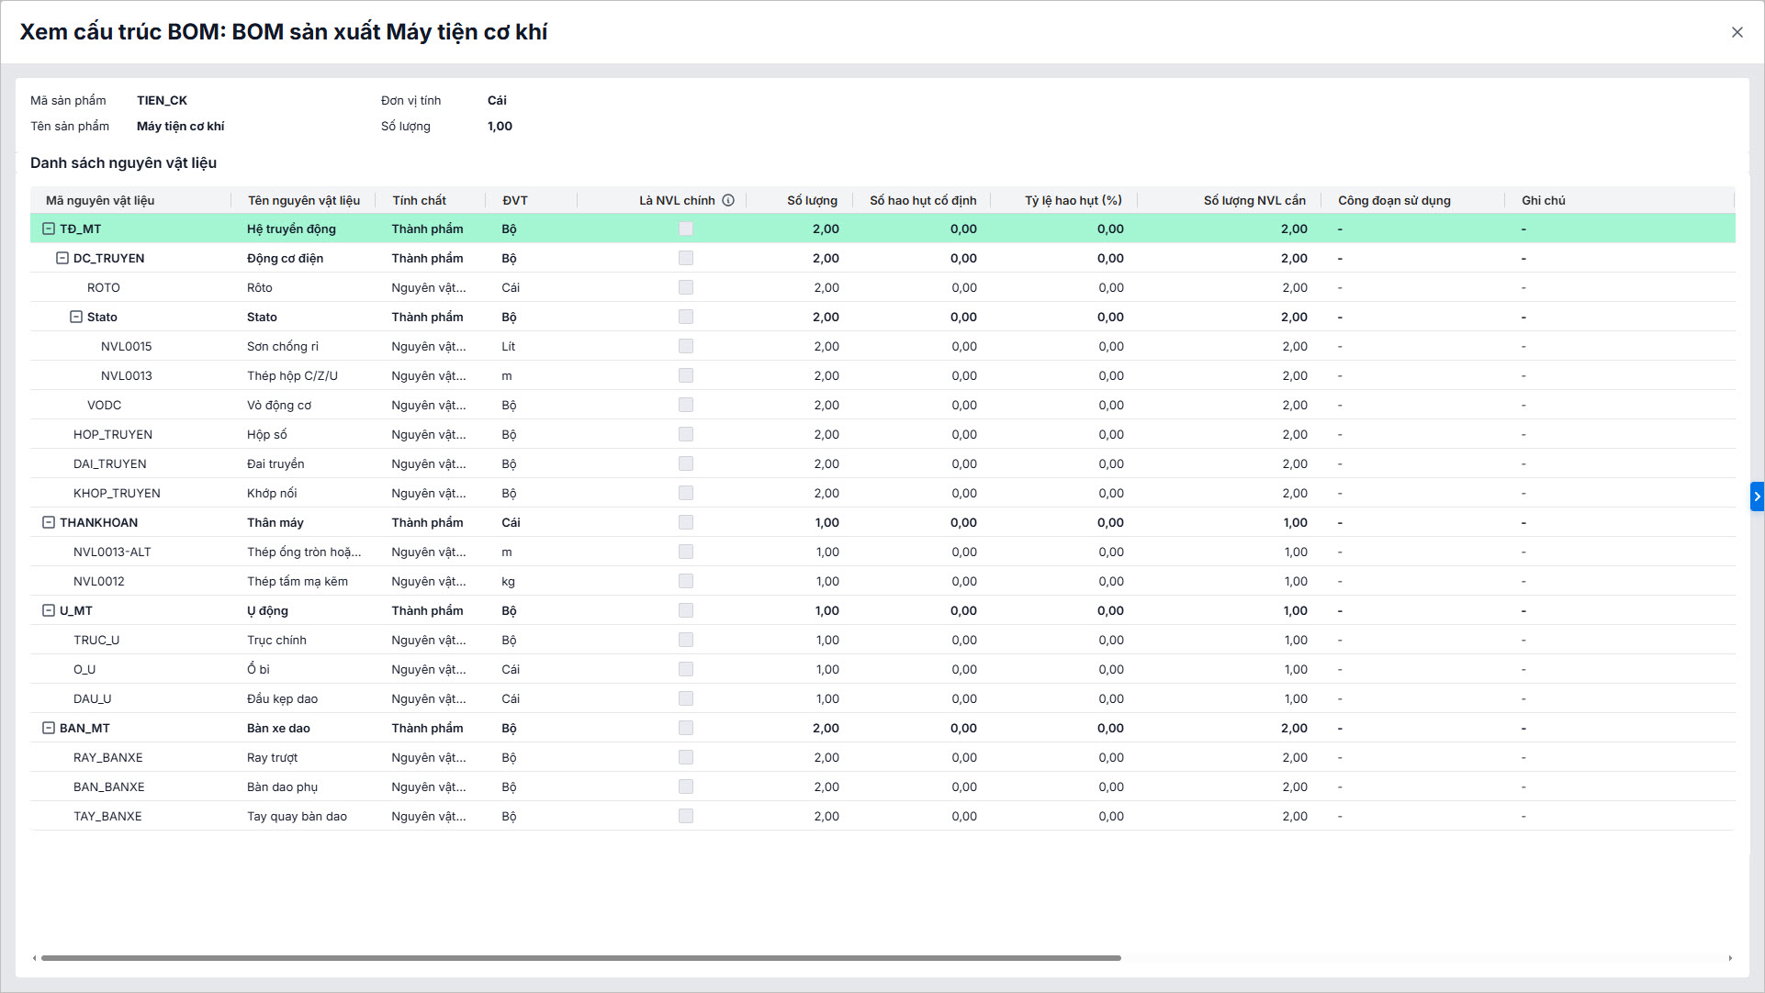Screen dimensions: 1765x993
Task: Collapse the U_MT tree node
Action: pyautogui.click(x=49, y=610)
